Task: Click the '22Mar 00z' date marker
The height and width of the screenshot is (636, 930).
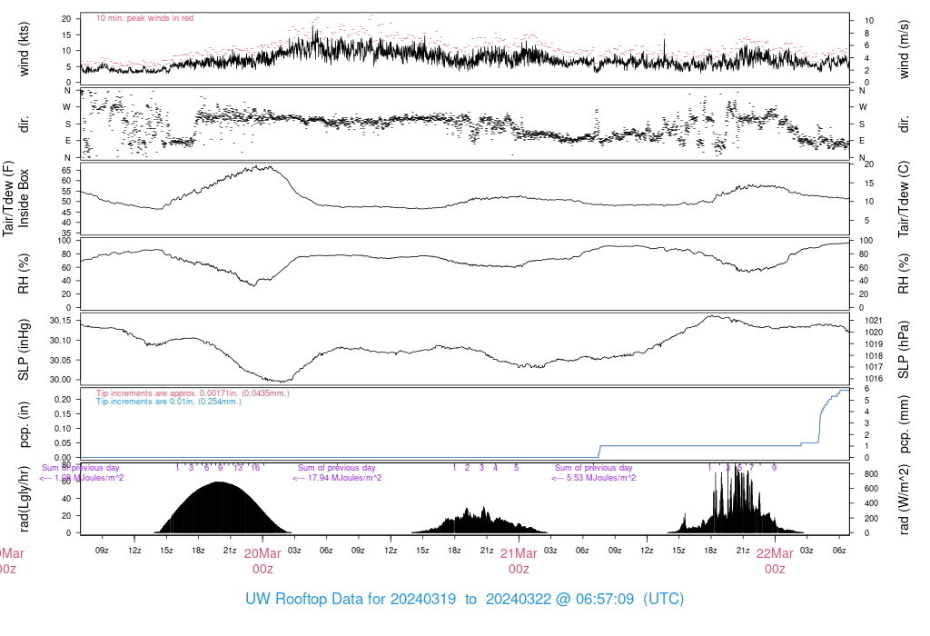Action: click(776, 561)
